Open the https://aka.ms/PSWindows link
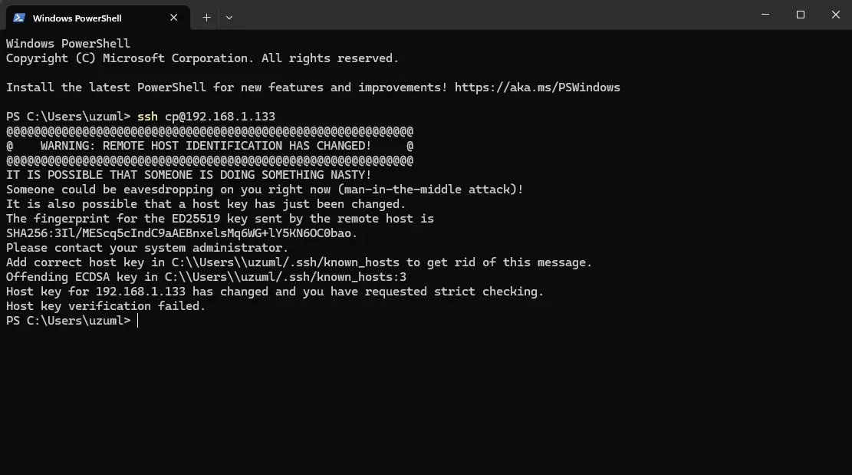Viewport: 852px width, 475px height. 537,87
